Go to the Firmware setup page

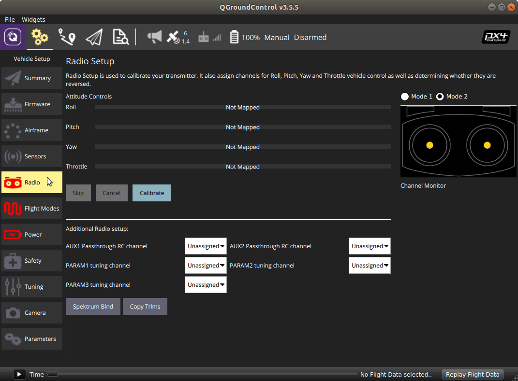click(x=32, y=104)
